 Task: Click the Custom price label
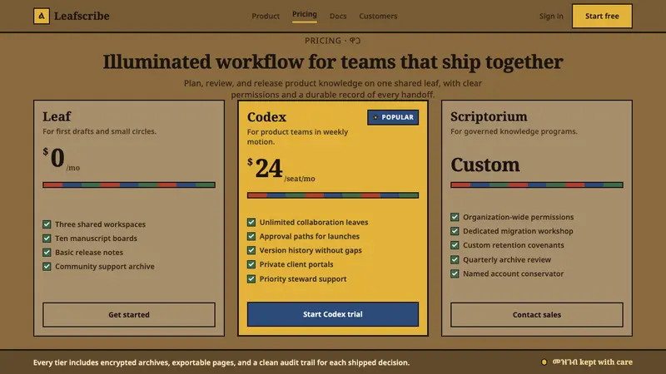click(485, 165)
